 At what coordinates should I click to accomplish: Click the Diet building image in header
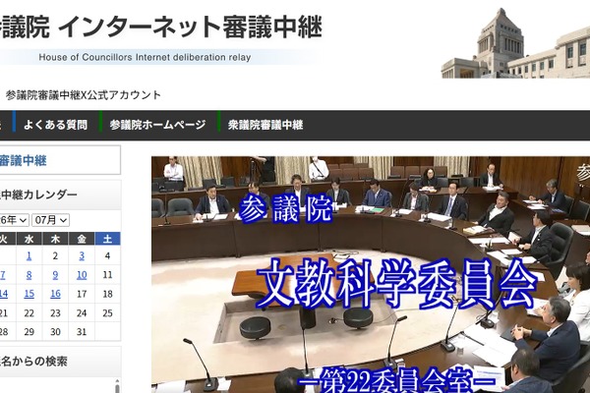click(x=515, y=43)
